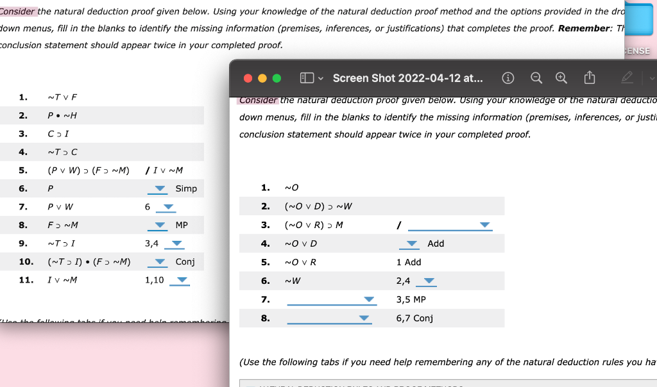Open the sidebar view options menu
The image size is (657, 387).
point(321,78)
